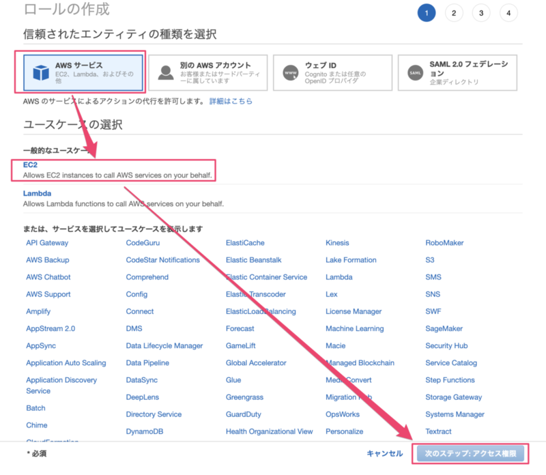Select the API Gateway service

47,243
